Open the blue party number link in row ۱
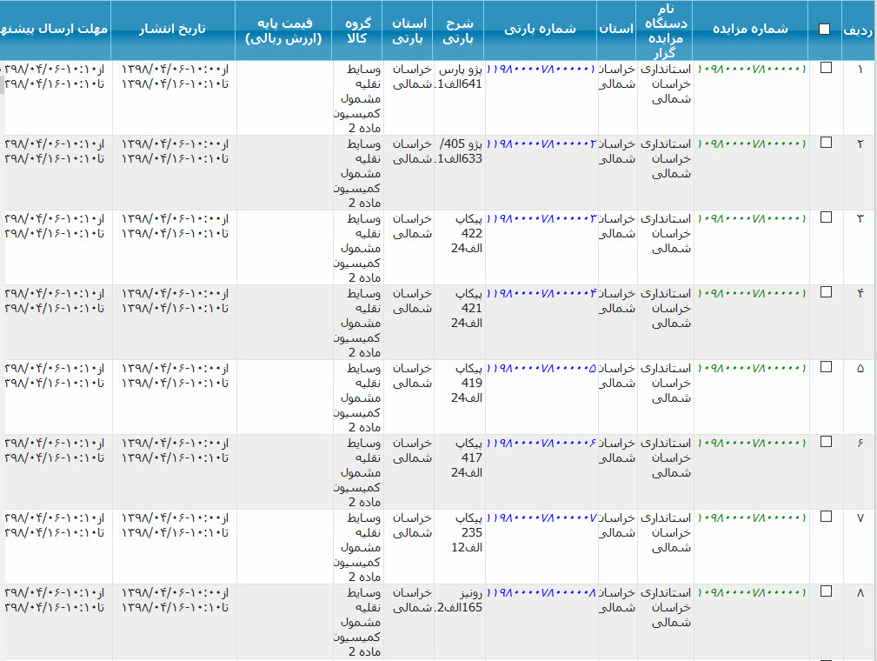The height and width of the screenshot is (661, 877). point(541,70)
